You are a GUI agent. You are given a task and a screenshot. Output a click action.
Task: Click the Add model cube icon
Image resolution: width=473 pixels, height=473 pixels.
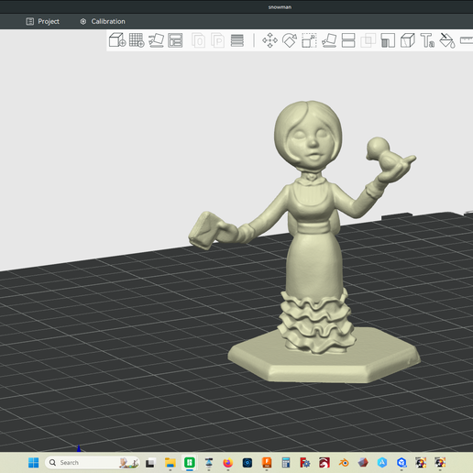pyautogui.click(x=117, y=40)
